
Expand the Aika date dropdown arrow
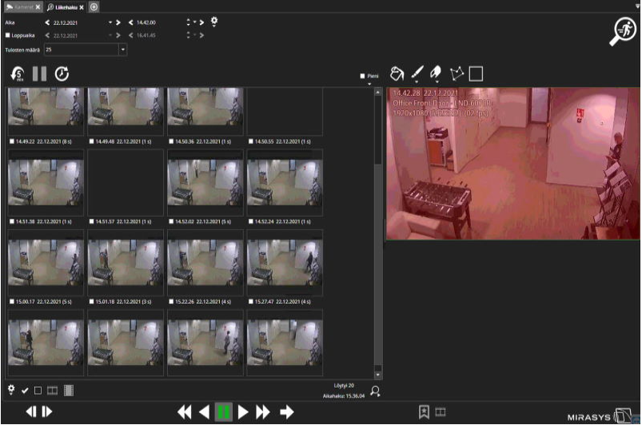(110, 22)
